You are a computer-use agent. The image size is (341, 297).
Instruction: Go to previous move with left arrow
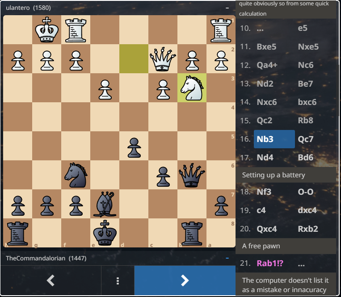(x=51, y=280)
